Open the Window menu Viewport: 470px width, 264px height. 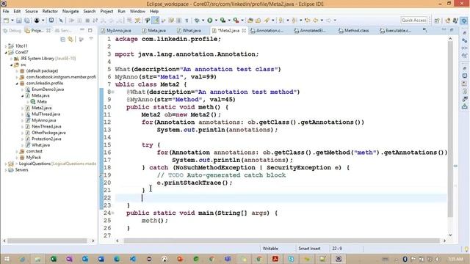[x=137, y=12]
